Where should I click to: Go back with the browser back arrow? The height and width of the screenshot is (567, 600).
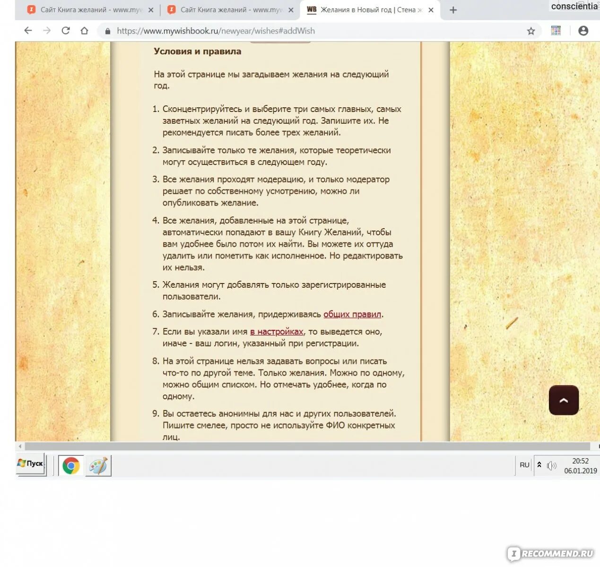pos(28,31)
